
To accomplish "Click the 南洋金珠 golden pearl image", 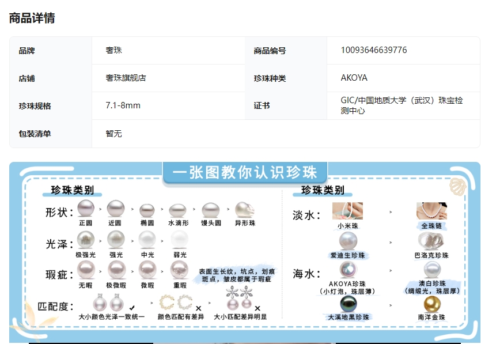I will pyautogui.click(x=431, y=304).
